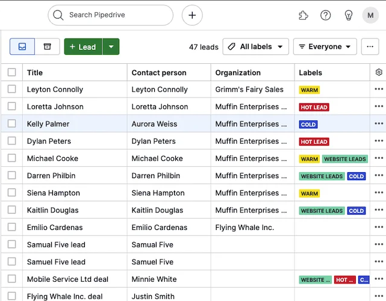The height and width of the screenshot is (301, 386).
Task: Open the Kelly Palmer lead title
Action: (48, 124)
